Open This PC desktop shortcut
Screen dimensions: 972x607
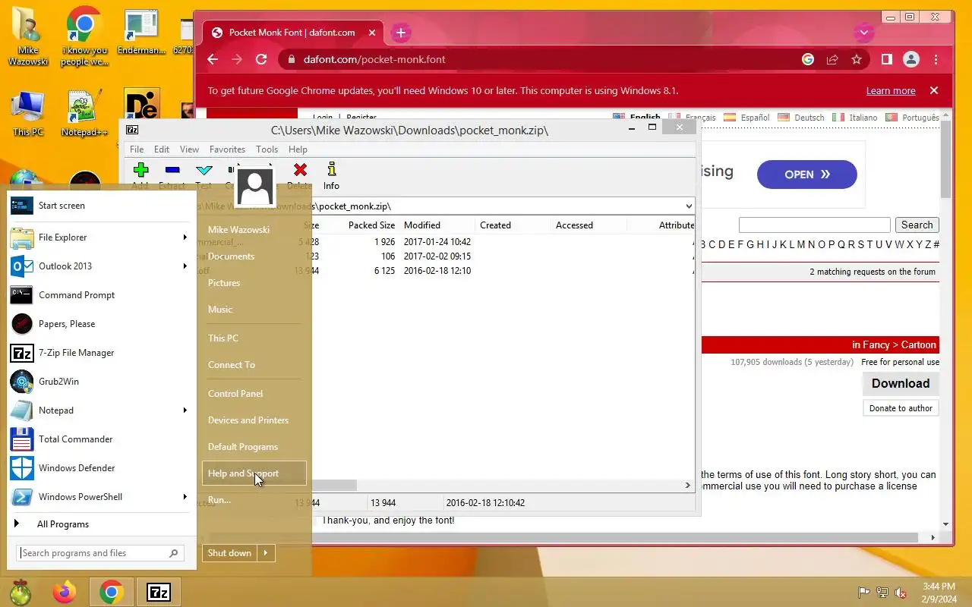(x=28, y=114)
